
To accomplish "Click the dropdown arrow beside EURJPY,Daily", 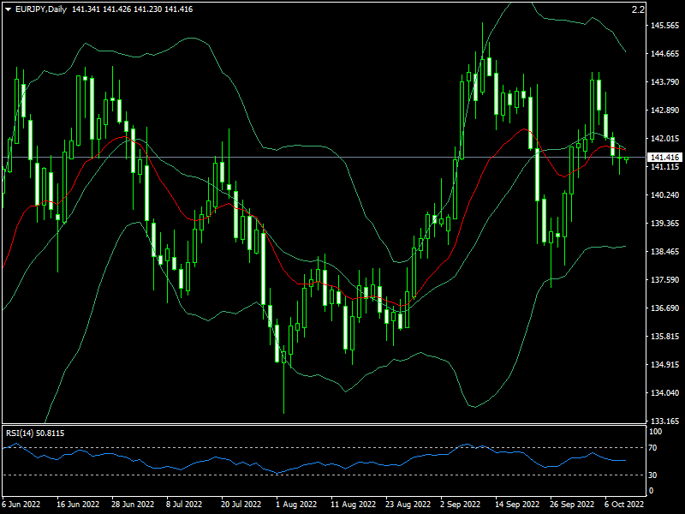I will pyautogui.click(x=8, y=9).
